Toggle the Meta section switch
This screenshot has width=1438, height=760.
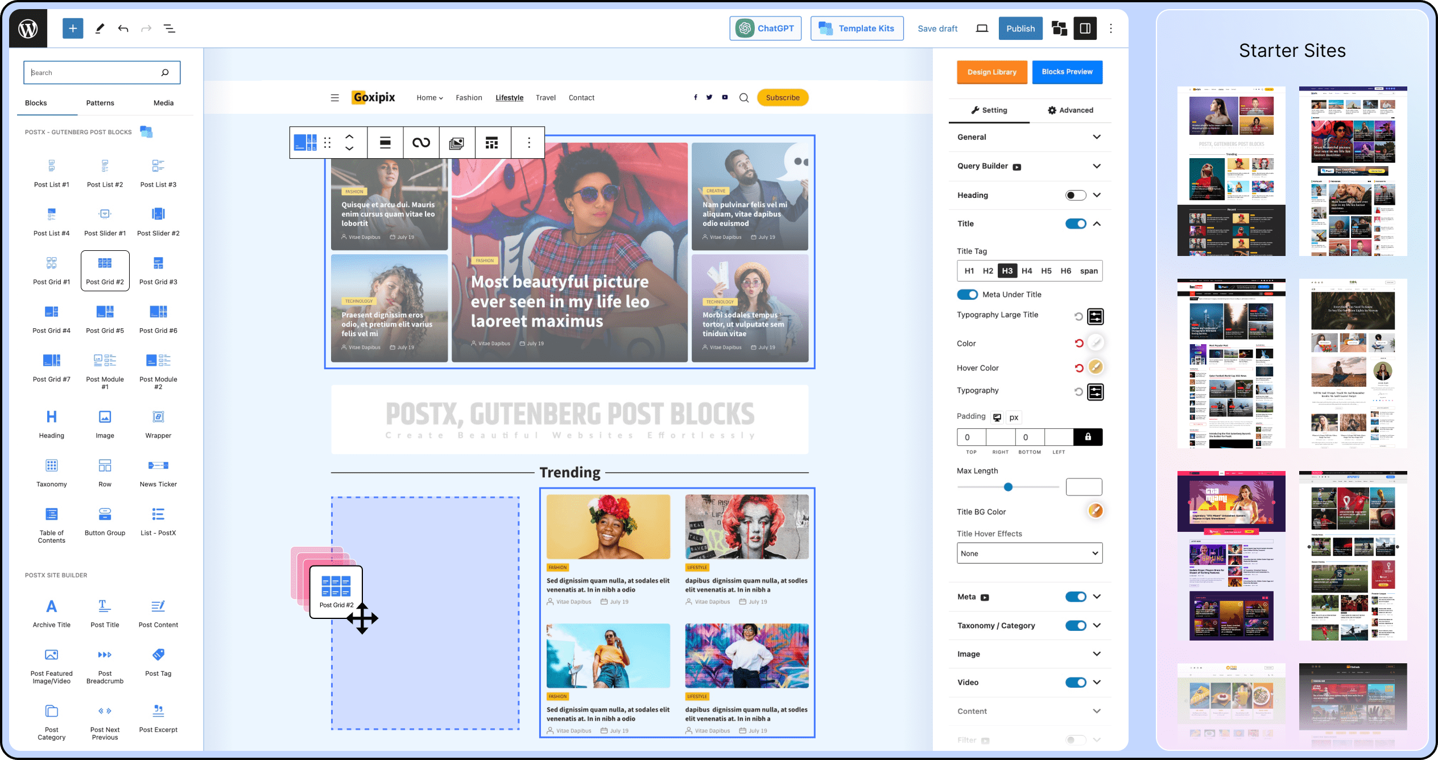click(x=1075, y=597)
